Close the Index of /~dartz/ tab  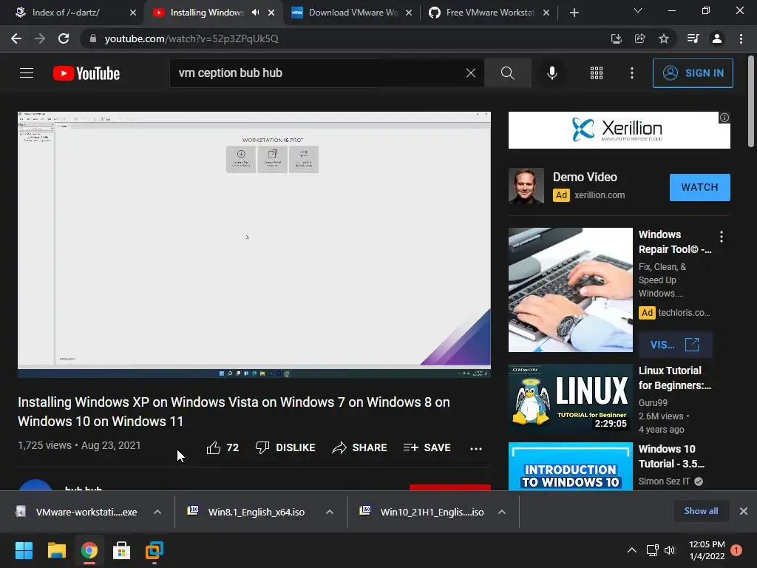click(133, 13)
